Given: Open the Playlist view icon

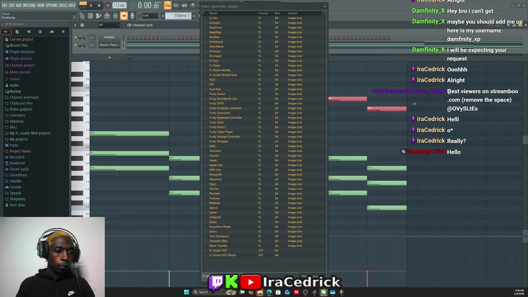Looking at the screenshot, I should pyautogui.click(x=107, y=16).
